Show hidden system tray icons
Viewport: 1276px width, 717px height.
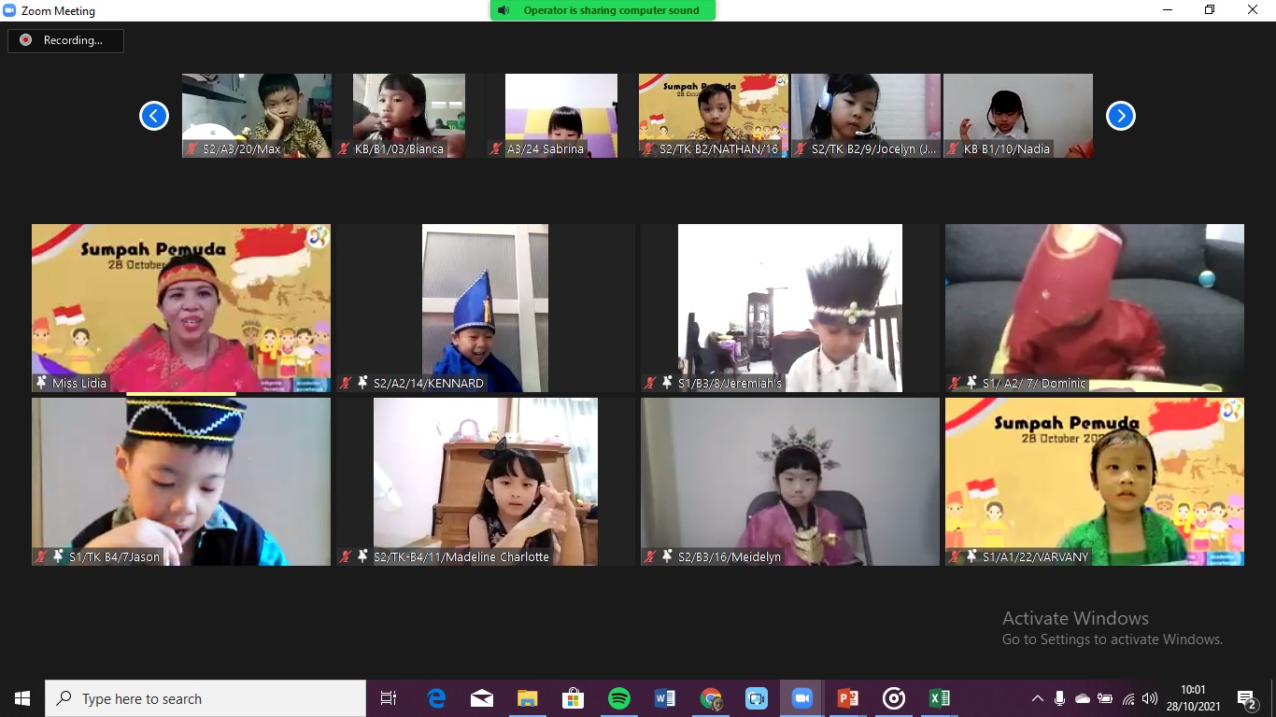[x=1037, y=698]
